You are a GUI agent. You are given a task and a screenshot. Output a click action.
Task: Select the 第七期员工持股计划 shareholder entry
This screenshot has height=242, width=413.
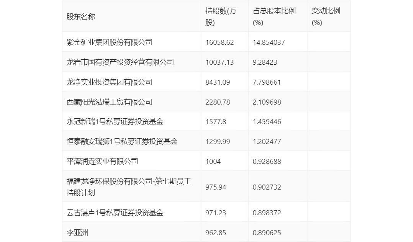coord(129,187)
